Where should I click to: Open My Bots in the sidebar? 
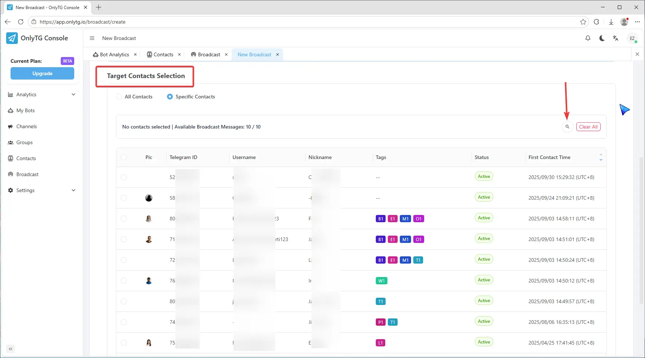pos(25,110)
